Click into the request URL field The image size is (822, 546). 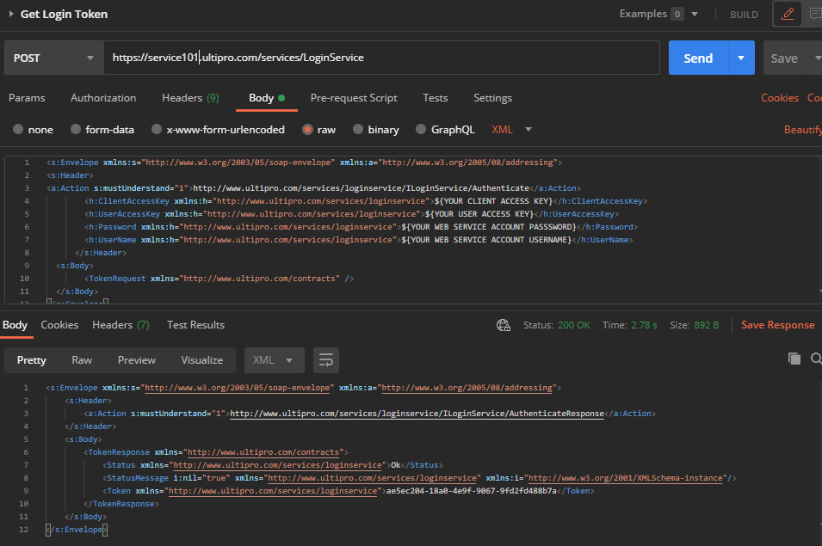381,58
